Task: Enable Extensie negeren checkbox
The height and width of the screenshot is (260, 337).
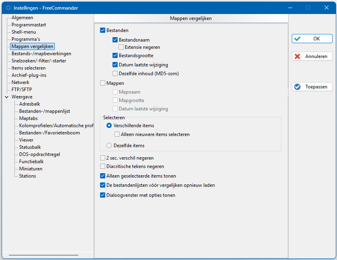Action: (x=121, y=47)
